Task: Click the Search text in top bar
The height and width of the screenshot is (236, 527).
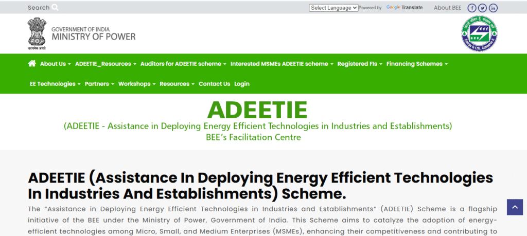Action: (38, 8)
